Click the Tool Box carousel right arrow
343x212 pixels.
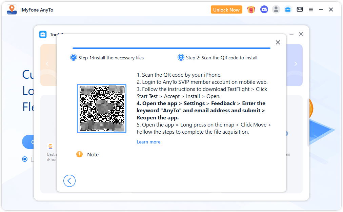[296, 64]
